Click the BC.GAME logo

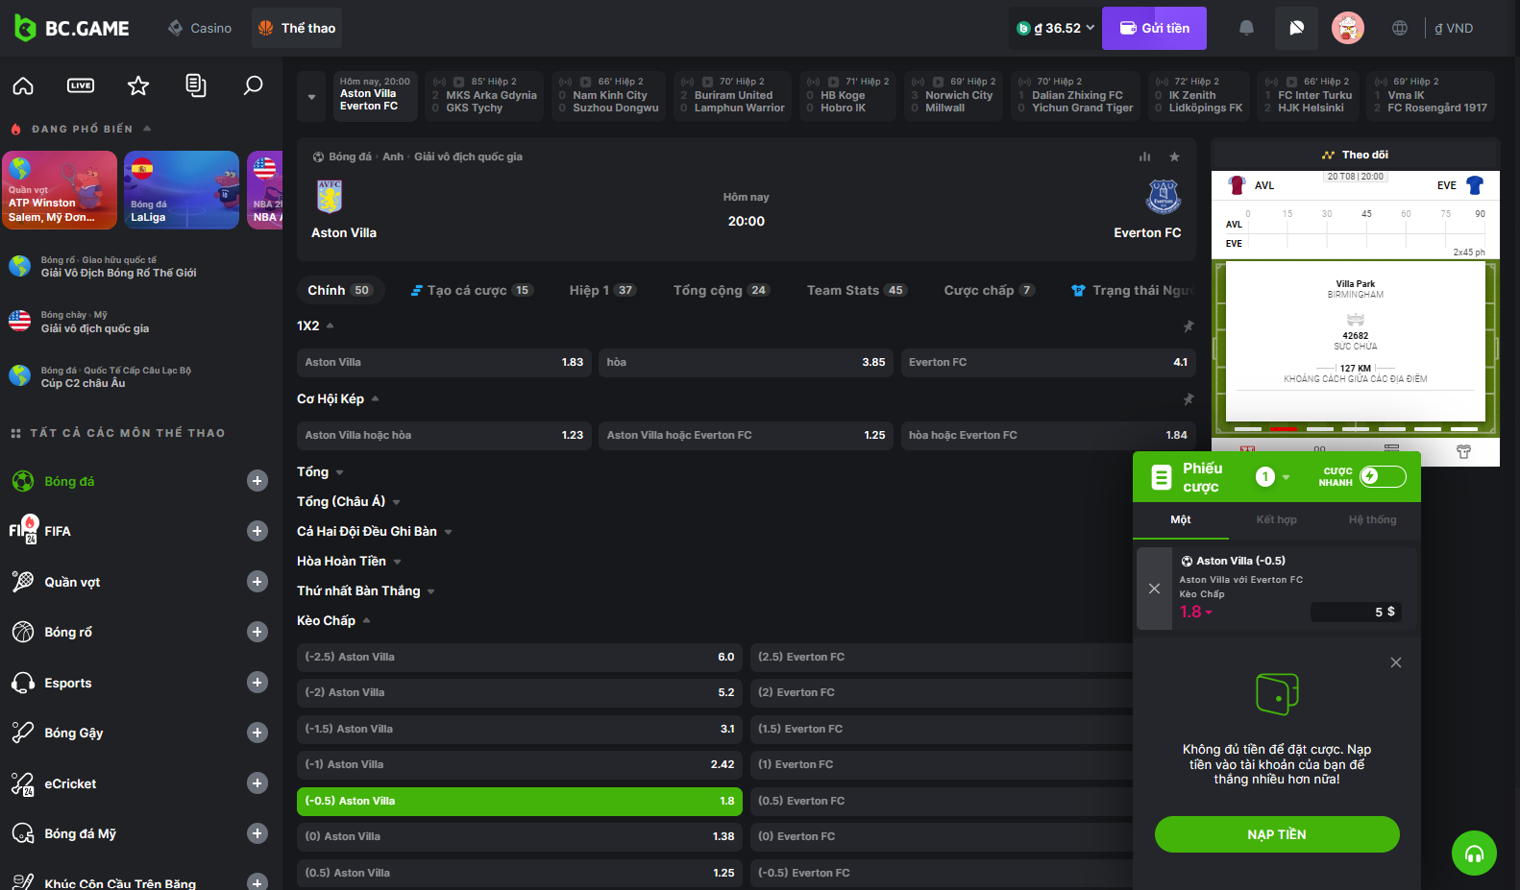72,28
